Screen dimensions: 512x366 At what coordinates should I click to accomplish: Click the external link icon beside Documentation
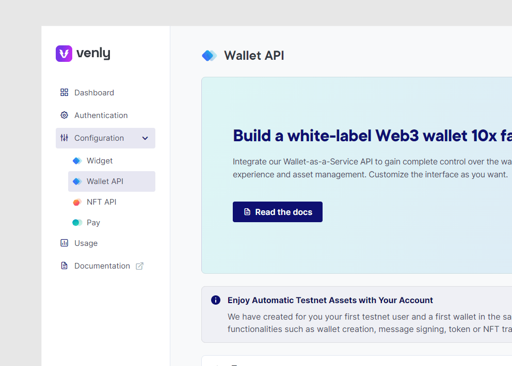coord(139,265)
